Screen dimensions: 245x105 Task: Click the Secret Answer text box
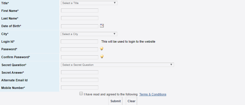tap(80, 72)
